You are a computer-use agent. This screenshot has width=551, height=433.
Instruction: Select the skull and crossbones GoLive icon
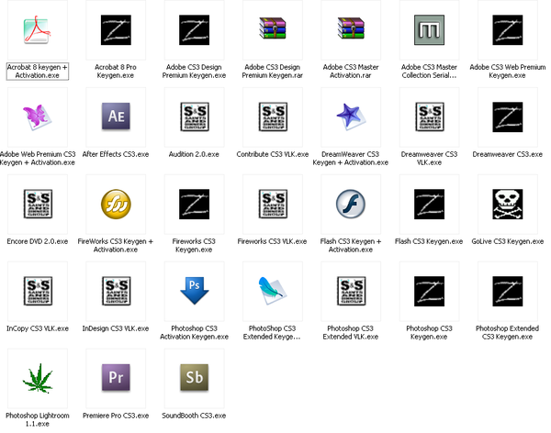pyautogui.click(x=508, y=204)
